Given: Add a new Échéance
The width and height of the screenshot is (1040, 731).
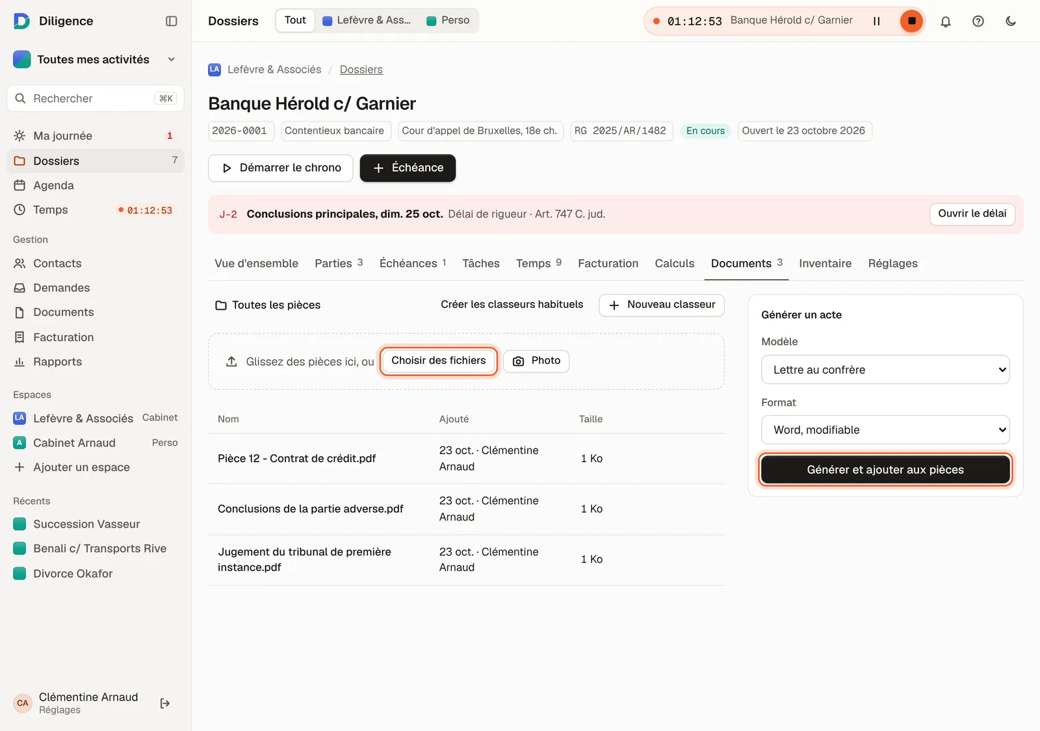Looking at the screenshot, I should (408, 168).
